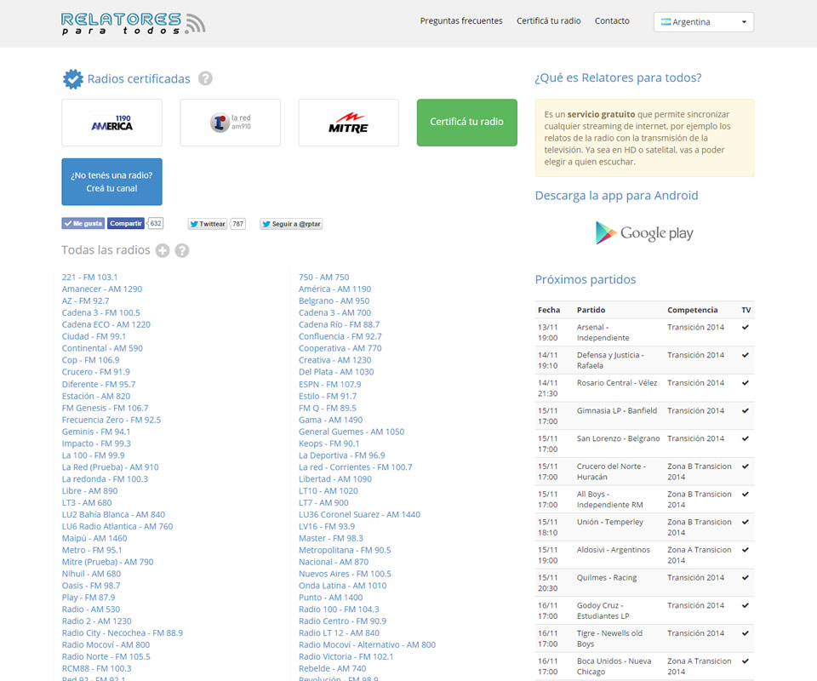Click the Relatores para todos logo

133,24
